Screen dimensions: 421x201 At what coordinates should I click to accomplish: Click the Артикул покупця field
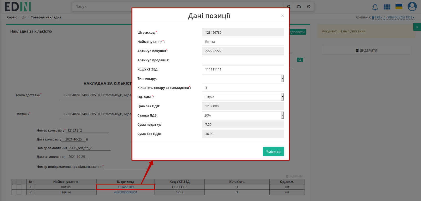pos(243,51)
